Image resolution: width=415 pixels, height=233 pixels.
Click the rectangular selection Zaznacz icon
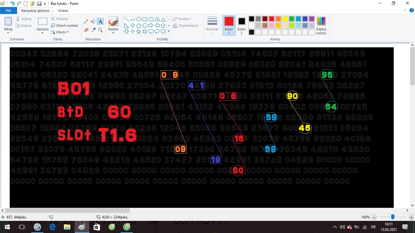click(x=43, y=21)
